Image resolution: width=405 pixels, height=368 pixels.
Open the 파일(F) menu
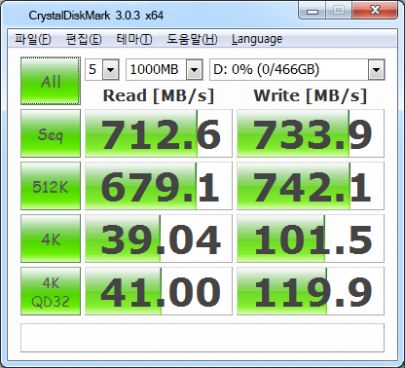click(33, 39)
